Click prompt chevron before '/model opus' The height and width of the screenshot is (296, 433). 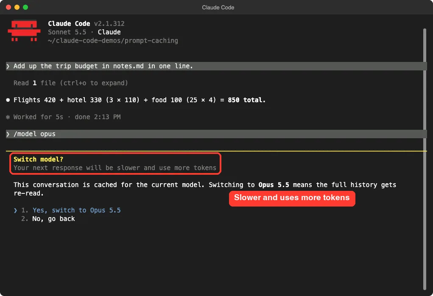(x=8, y=134)
